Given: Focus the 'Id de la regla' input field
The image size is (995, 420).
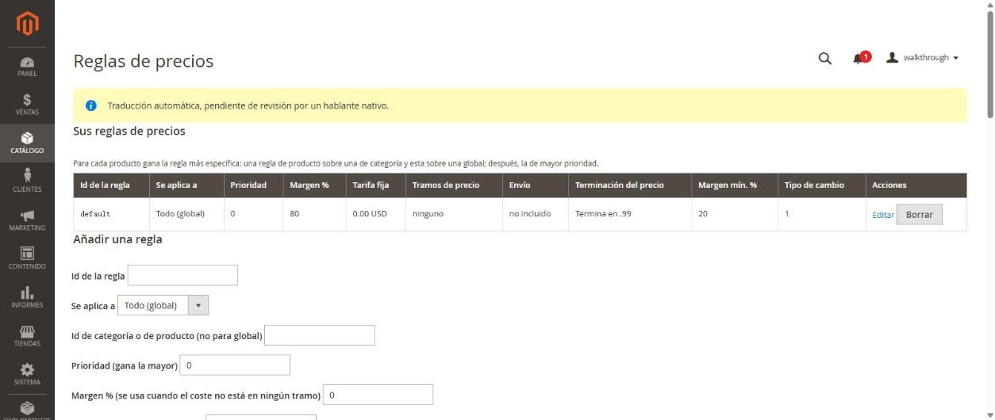Looking at the screenshot, I should point(182,275).
